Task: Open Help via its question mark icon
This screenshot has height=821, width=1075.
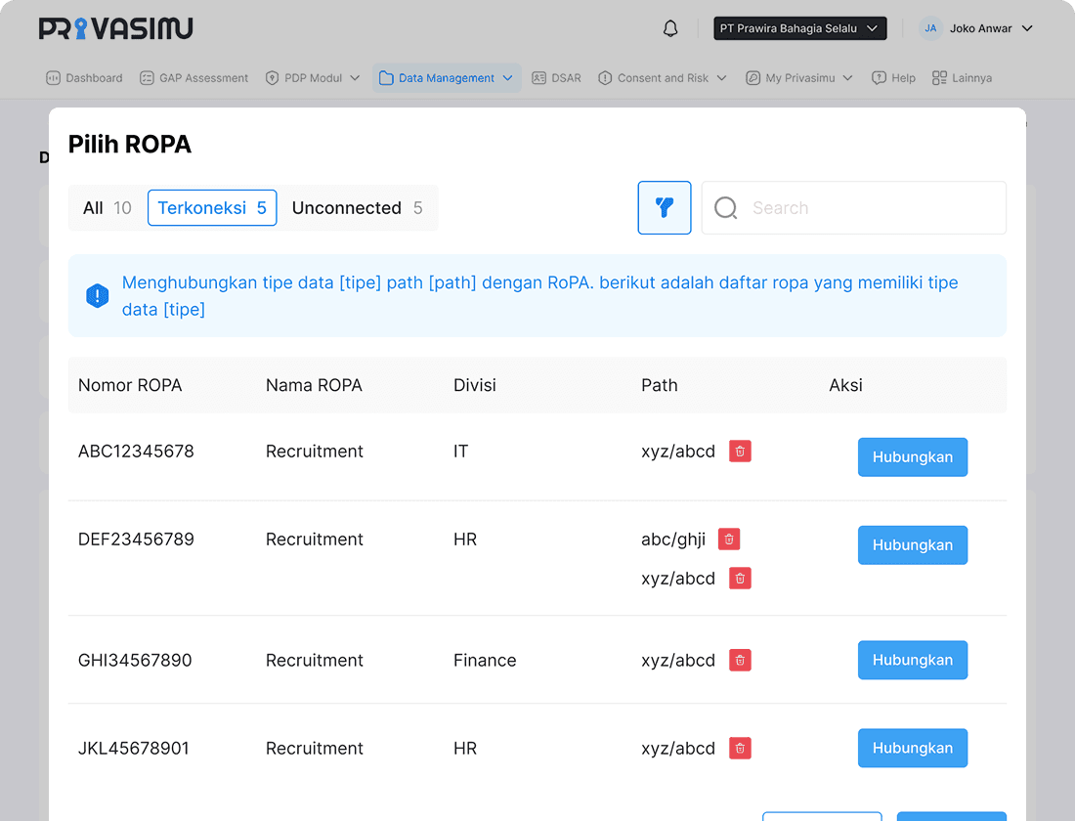Action: pos(878,77)
